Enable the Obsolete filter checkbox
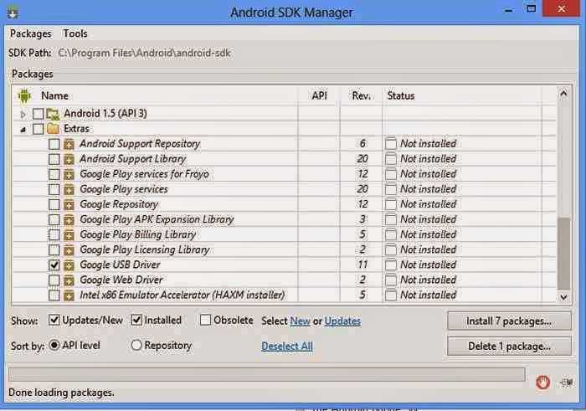The image size is (586, 411). point(206,320)
